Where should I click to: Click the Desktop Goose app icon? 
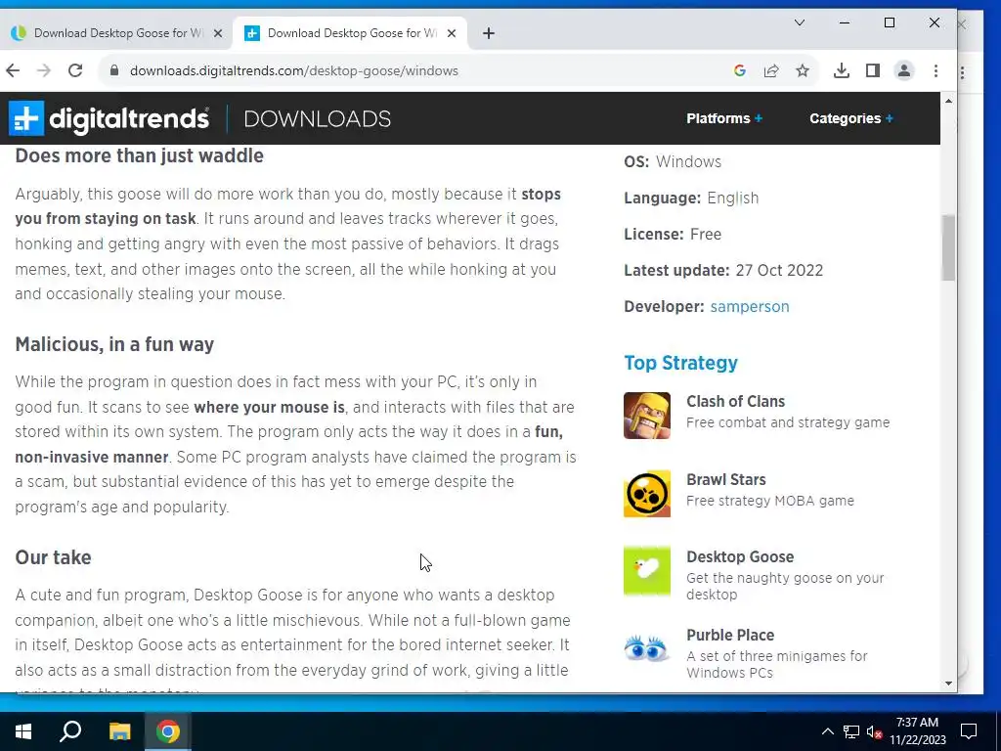coord(647,571)
